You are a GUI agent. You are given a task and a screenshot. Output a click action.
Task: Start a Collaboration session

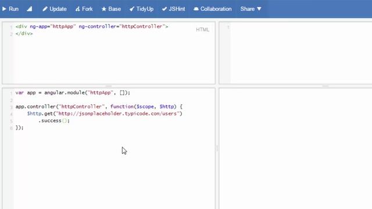pyautogui.click(x=213, y=9)
